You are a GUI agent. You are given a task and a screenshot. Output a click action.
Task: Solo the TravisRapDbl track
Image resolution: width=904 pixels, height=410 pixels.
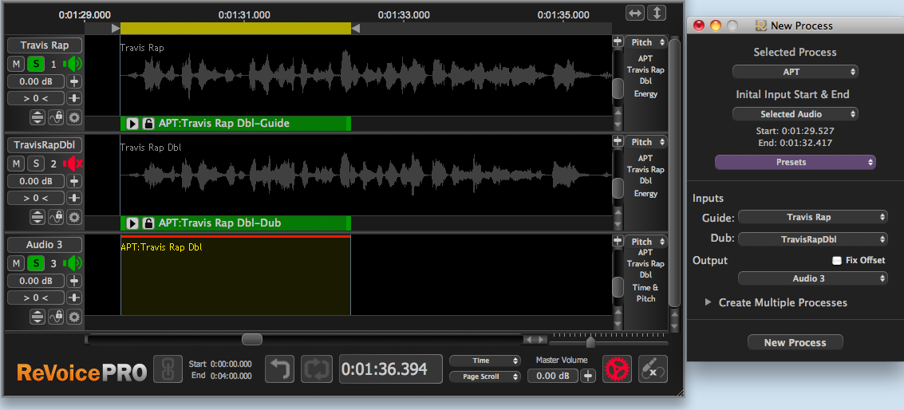pos(35,164)
